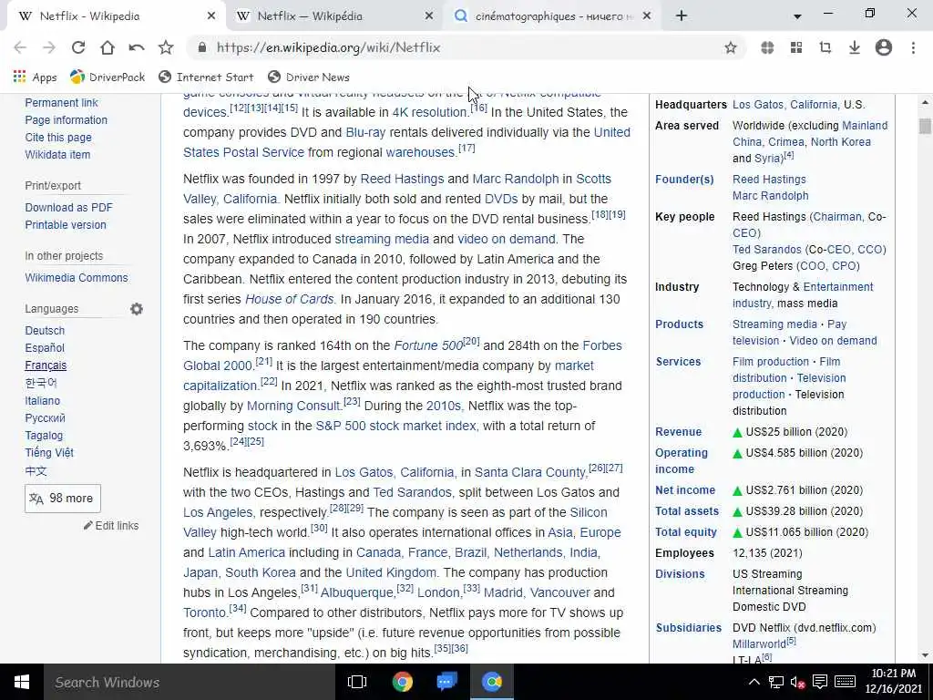Close the cinématographiques search tab
This screenshot has width=933, height=700.
[x=648, y=16]
